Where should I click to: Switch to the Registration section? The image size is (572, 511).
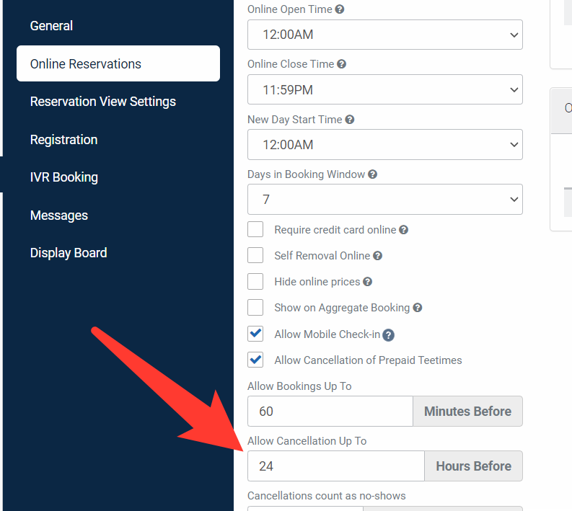click(64, 140)
